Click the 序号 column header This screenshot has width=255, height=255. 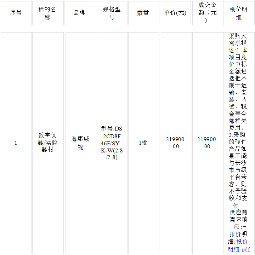[x=16, y=13]
